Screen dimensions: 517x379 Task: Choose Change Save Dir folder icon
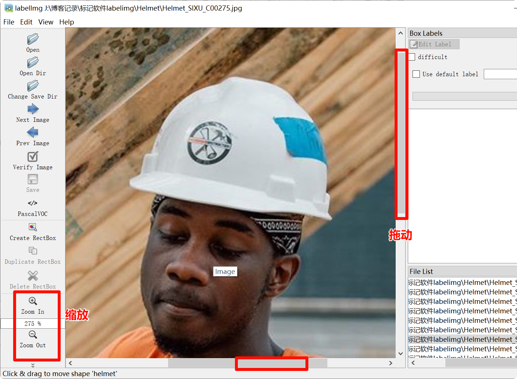tap(33, 86)
